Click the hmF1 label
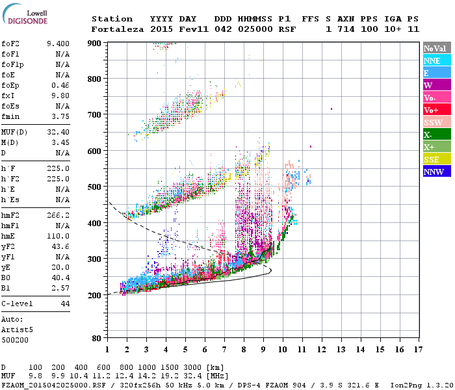Image resolution: width=455 pixels, height=390 pixels. (10, 226)
